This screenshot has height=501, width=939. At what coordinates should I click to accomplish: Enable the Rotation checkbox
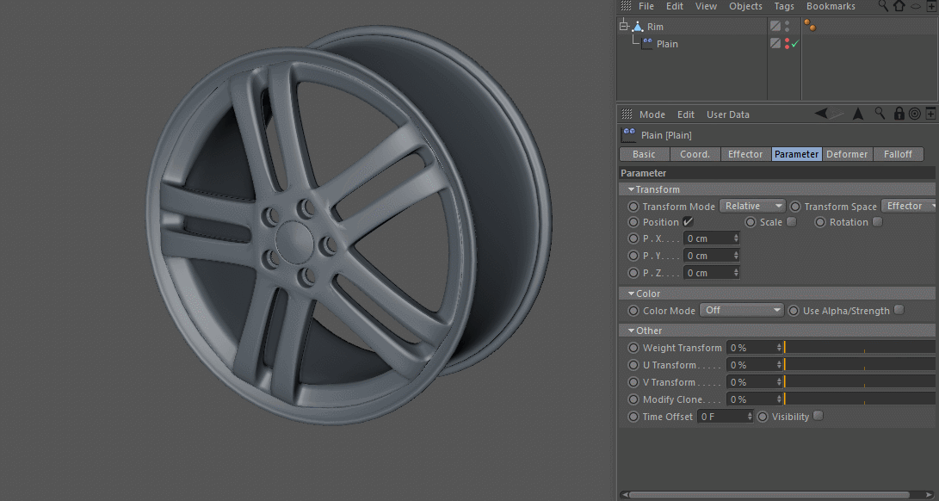point(877,222)
